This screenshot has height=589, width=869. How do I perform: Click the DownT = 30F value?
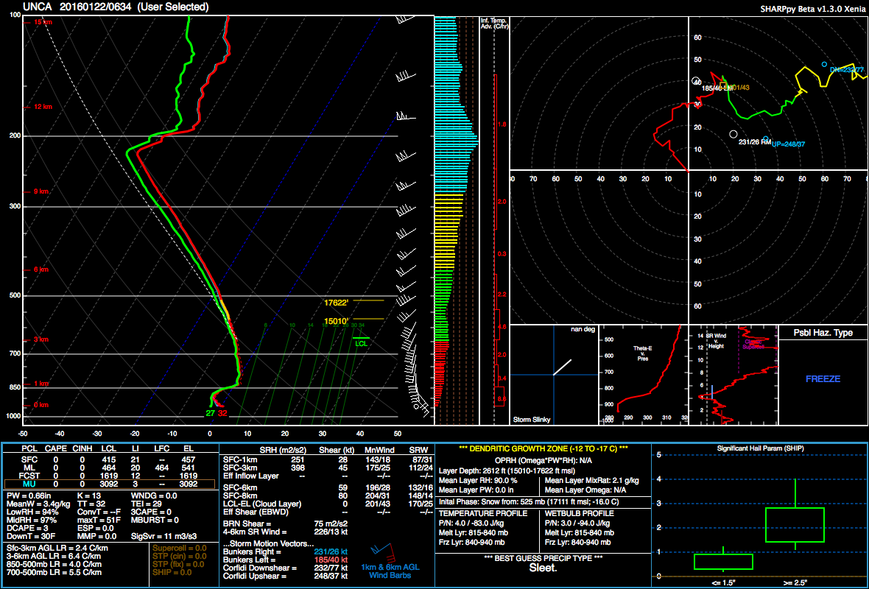[x=30, y=537]
